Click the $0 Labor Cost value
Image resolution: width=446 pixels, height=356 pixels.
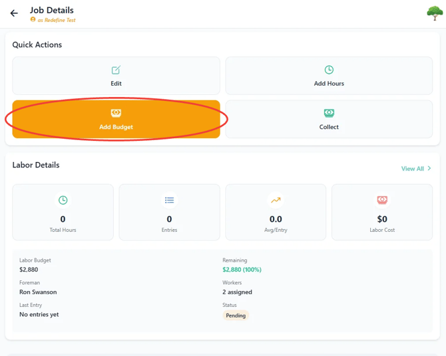(x=382, y=219)
